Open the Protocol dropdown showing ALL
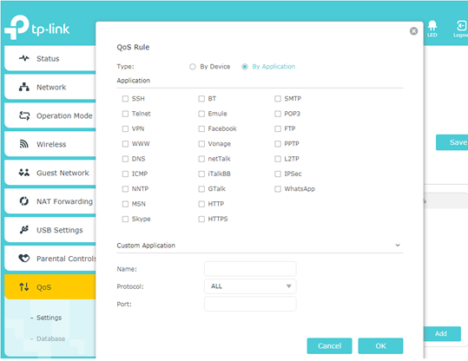This screenshot has width=468, height=361. pos(250,286)
